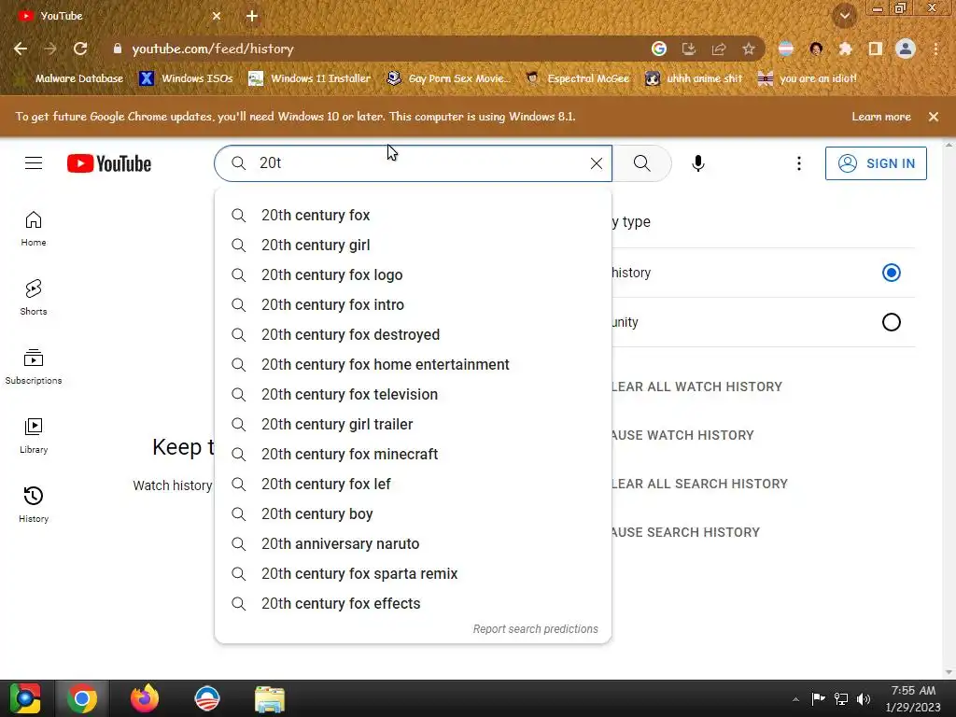Image resolution: width=956 pixels, height=717 pixels.
Task: Choose suggestion '20th anniversary naruto'
Action: point(413,544)
